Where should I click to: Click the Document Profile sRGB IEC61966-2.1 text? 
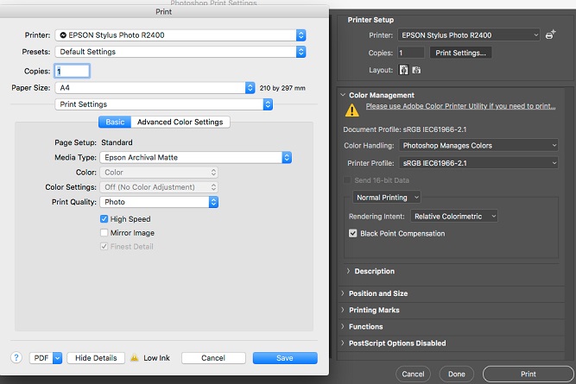(x=405, y=129)
